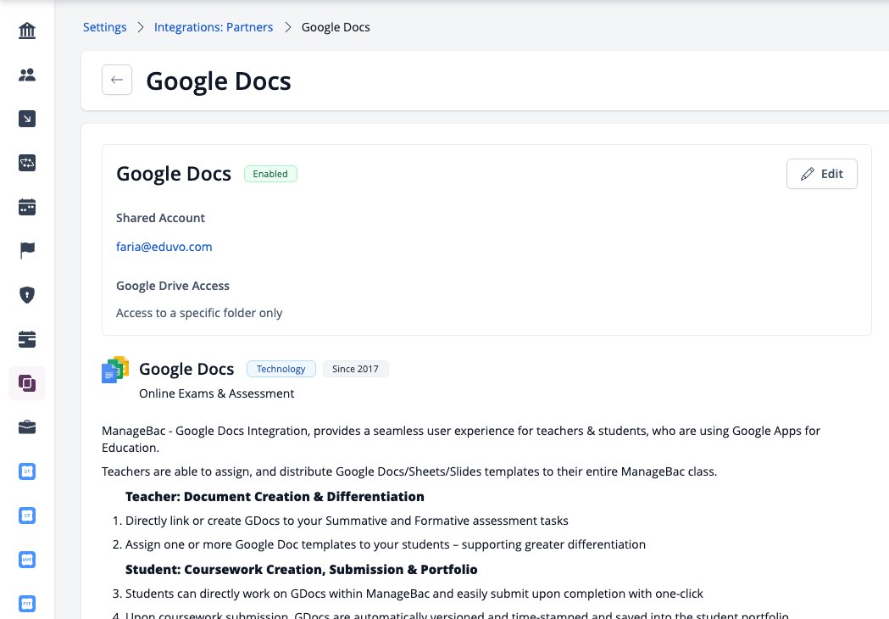Select the highlighted integrations squares icon
Screen dimensions: 889x619
pos(26,383)
